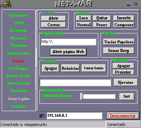Click Apagar in the Sistema group
This screenshot has height=128, width=141.
tap(50, 68)
